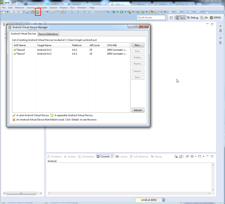The image size is (225, 204).
Task: Run garbage collector trash icon
Action: [163, 200]
